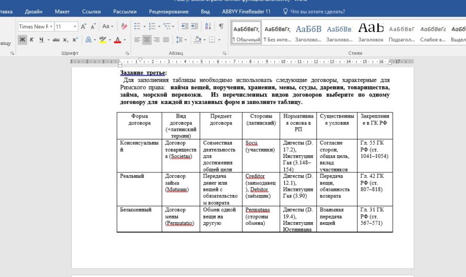466x277 pixels.
Task: Toggle bold formatting button Ж
Action: tap(23, 40)
